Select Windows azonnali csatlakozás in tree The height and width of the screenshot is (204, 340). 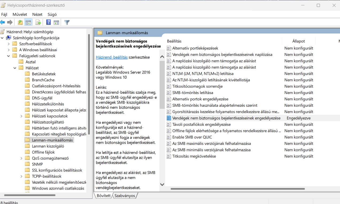click(x=58, y=188)
